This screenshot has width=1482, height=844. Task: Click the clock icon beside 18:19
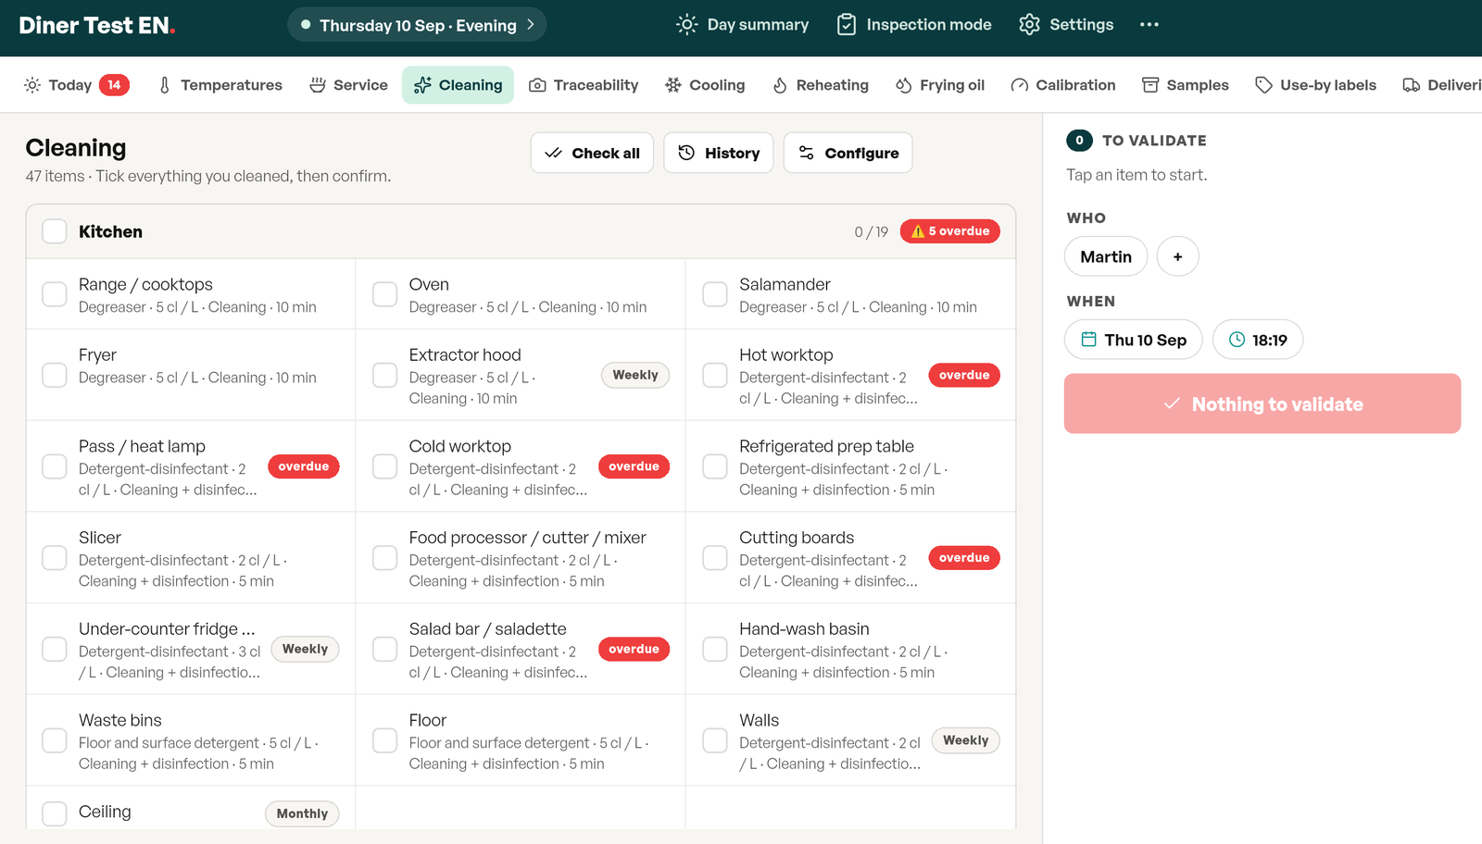[x=1237, y=340]
